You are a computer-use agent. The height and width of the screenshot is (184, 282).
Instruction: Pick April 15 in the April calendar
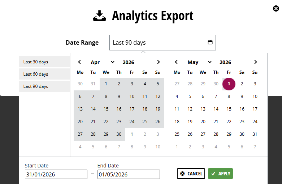(x=106, y=109)
